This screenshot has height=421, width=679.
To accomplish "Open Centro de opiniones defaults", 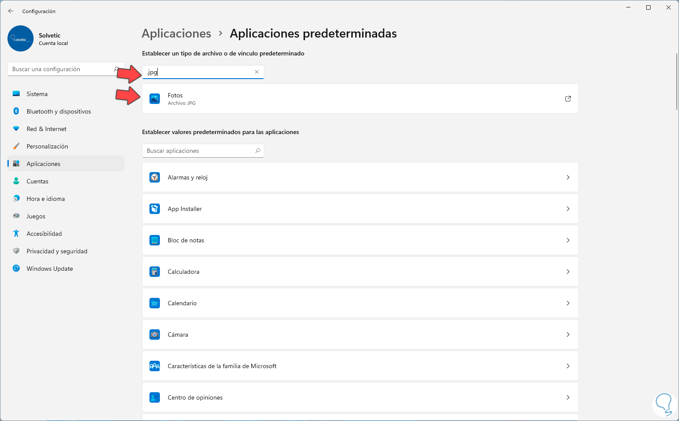I will click(x=360, y=397).
